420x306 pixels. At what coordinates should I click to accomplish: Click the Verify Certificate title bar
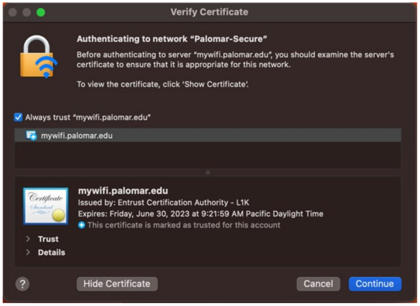point(210,12)
